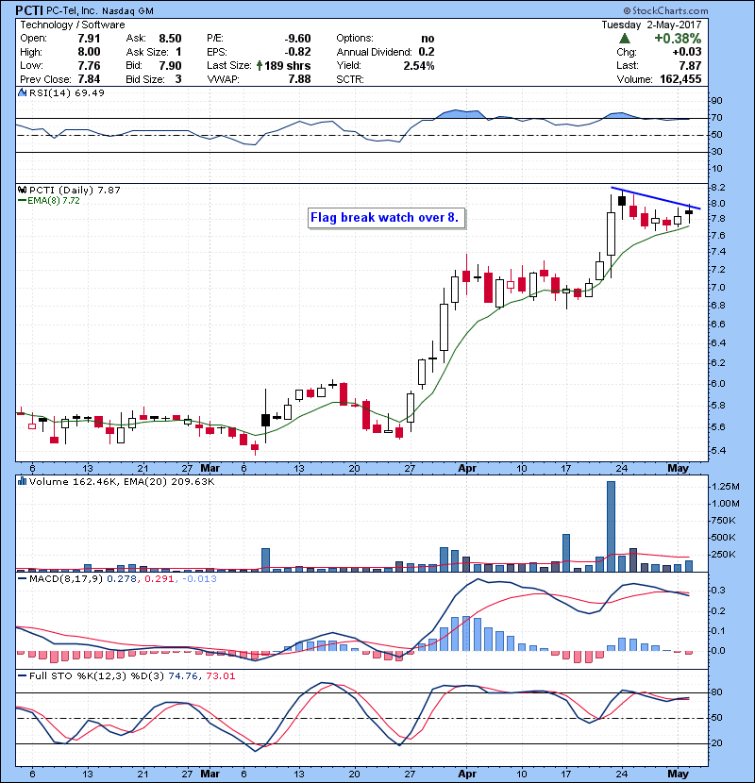Select the EPS value -0.82
The width and height of the screenshot is (755, 783).
(298, 52)
